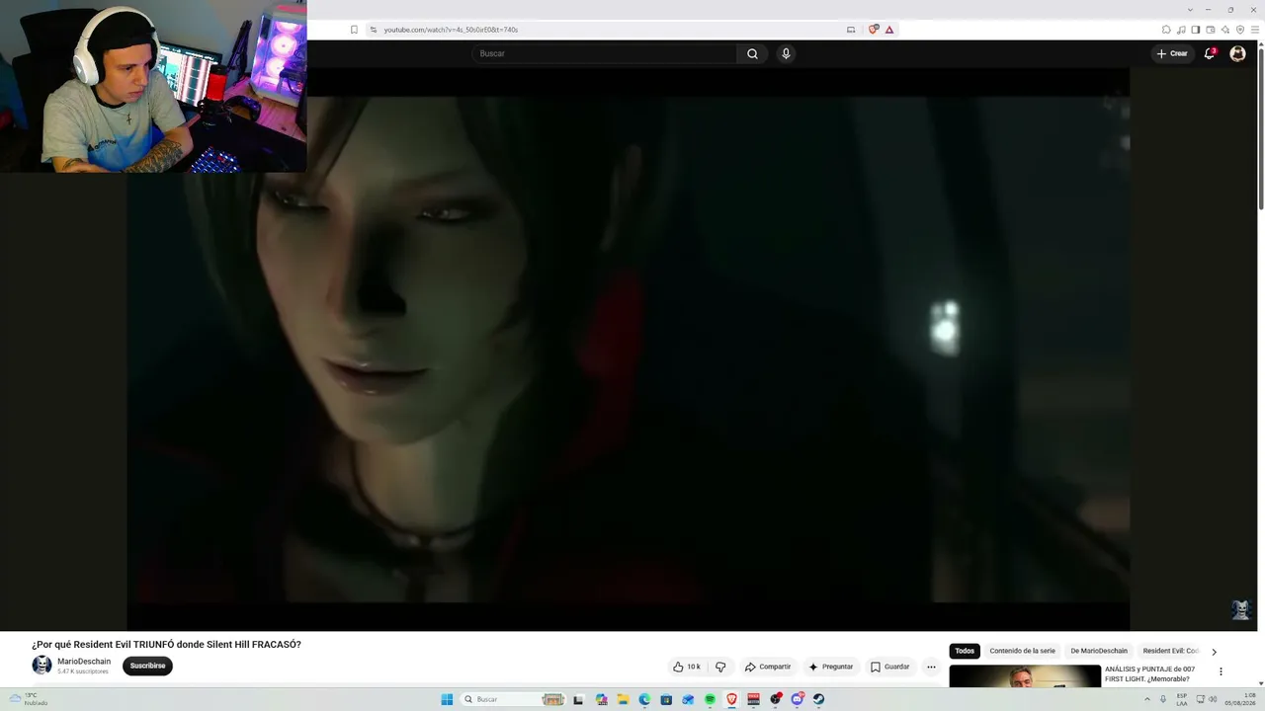Open the Leo AI sparkle icon
The width and height of the screenshot is (1265, 711).
1225,30
